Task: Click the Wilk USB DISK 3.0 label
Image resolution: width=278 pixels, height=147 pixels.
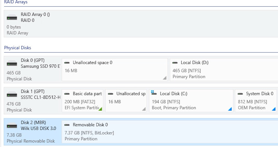Action: [38, 128]
